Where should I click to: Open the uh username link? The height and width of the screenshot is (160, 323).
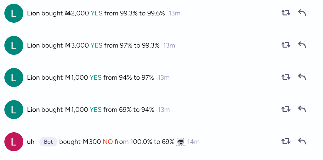click(x=31, y=142)
